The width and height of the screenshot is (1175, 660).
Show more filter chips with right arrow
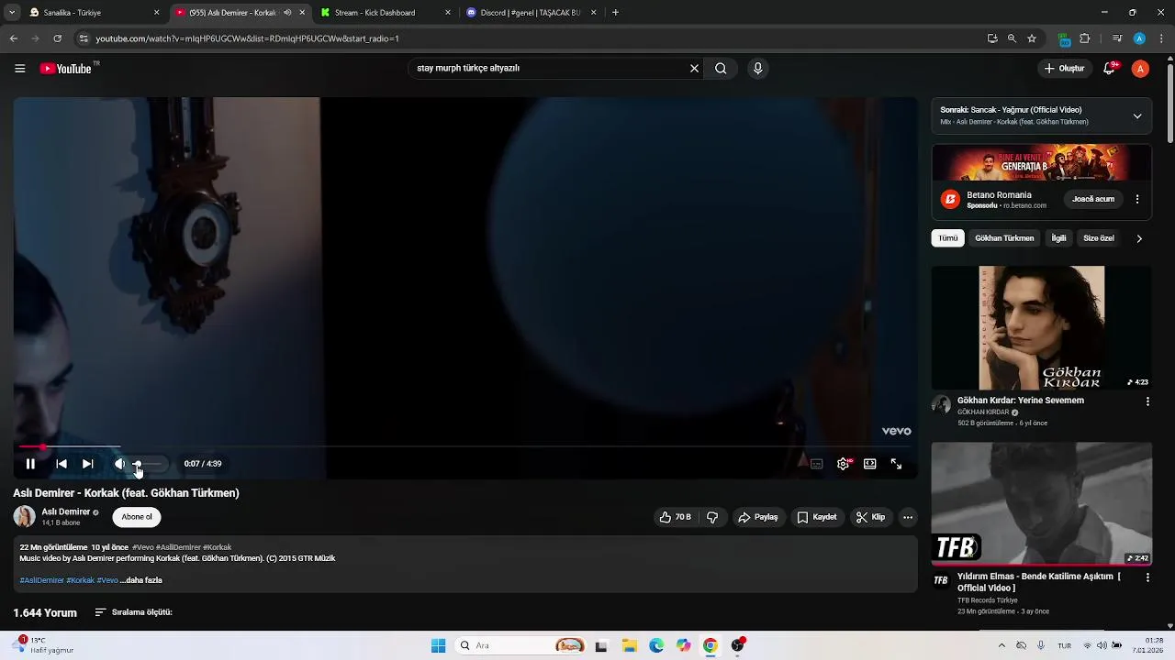tap(1139, 238)
